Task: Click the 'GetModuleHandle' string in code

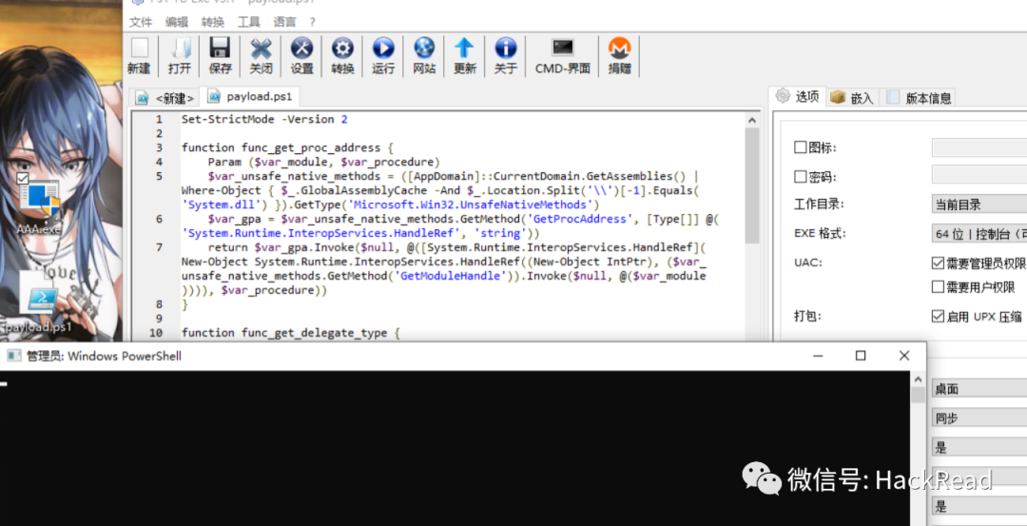Action: 449,276
